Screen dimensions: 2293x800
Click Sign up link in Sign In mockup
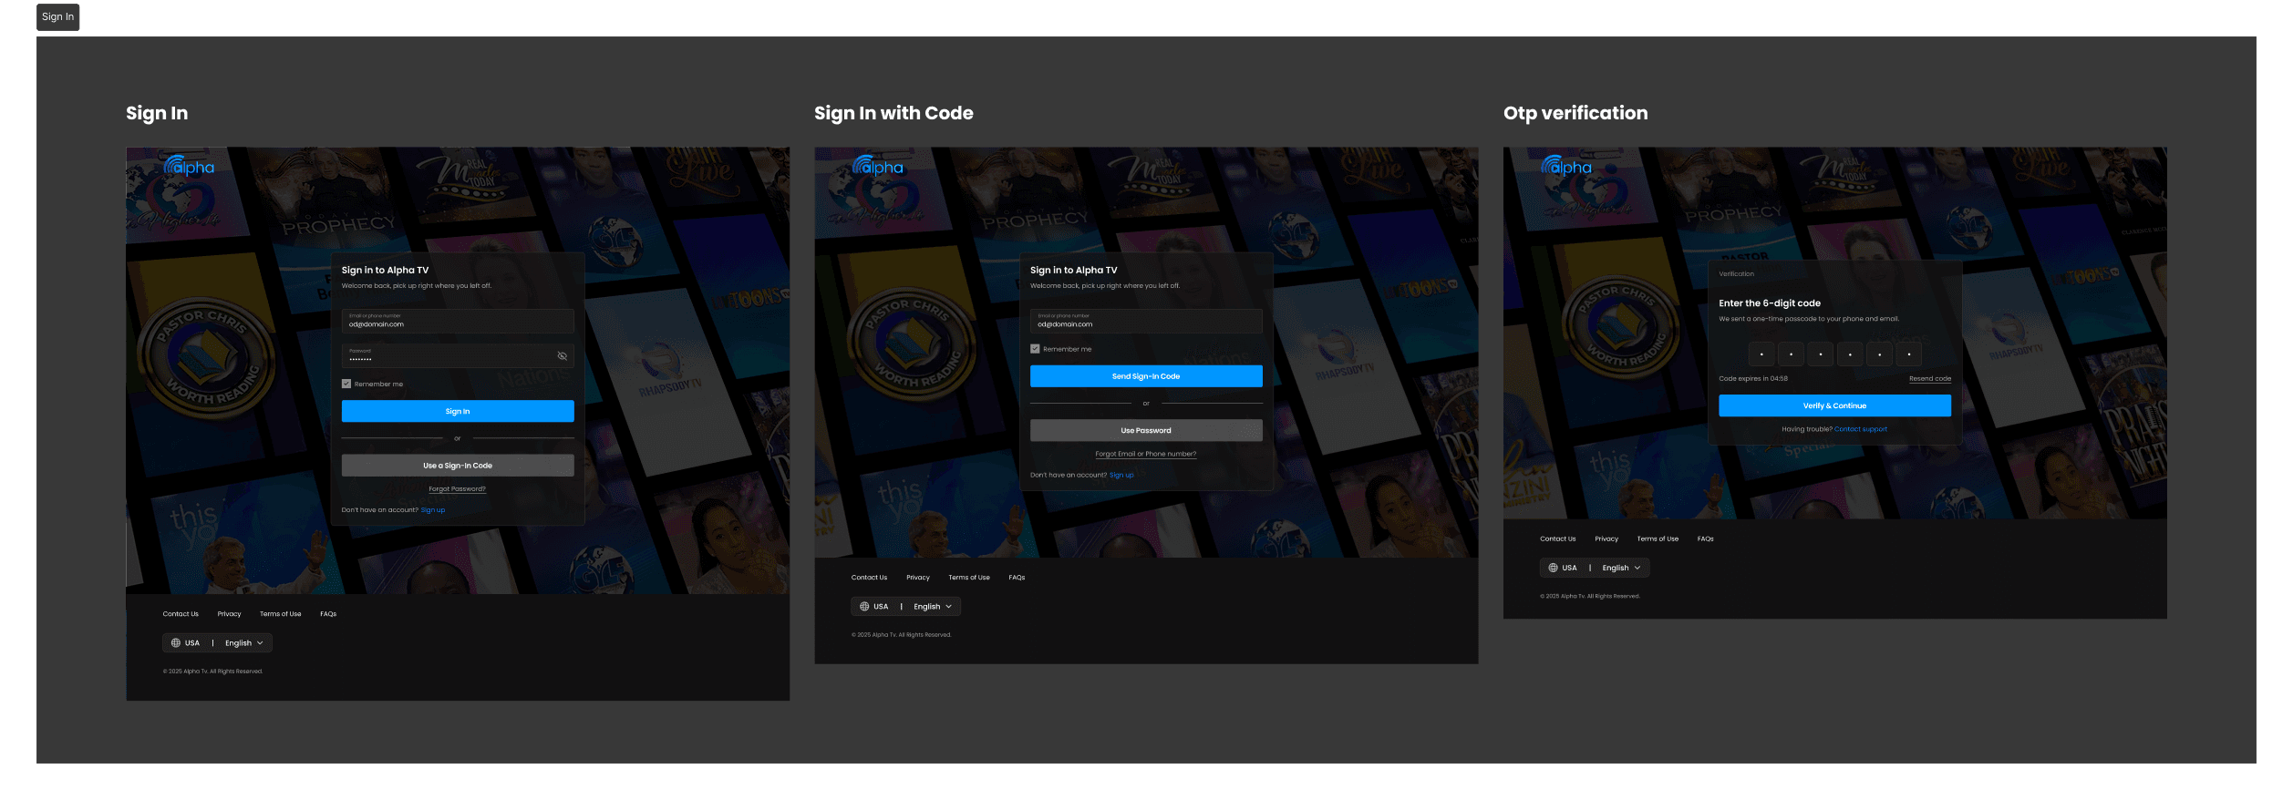tap(433, 510)
